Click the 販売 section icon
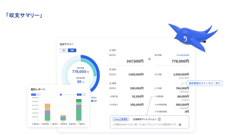 110,69
